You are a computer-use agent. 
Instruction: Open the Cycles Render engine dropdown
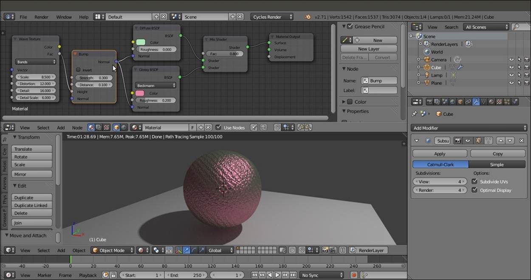point(272,17)
